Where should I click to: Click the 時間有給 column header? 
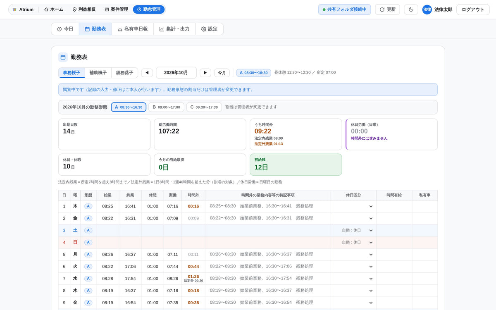394,195
